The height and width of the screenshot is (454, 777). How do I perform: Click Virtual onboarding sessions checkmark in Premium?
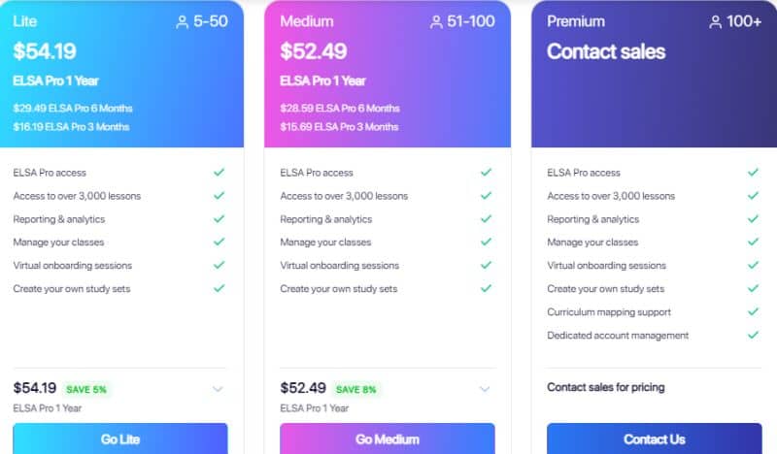pyautogui.click(x=754, y=265)
